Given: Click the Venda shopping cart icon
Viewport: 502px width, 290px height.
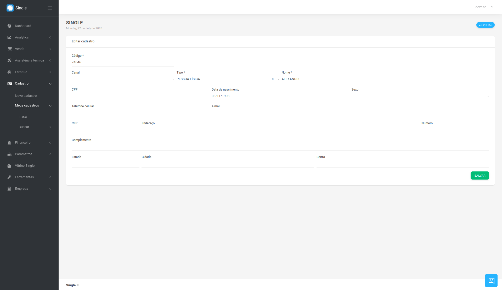Looking at the screenshot, I should tap(9, 49).
